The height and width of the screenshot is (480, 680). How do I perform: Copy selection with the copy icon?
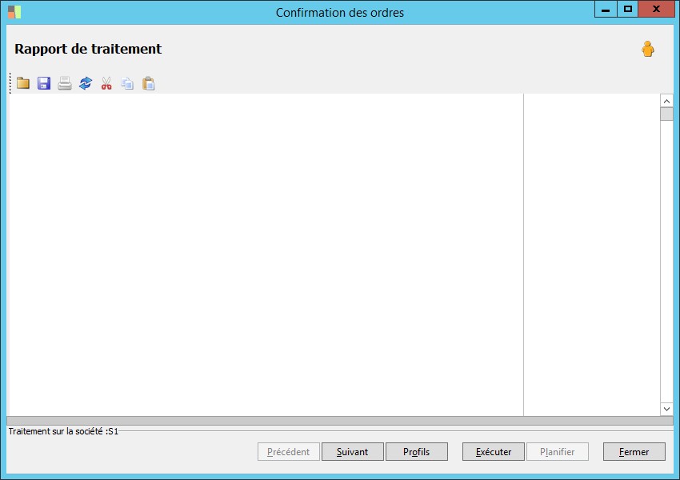click(127, 83)
